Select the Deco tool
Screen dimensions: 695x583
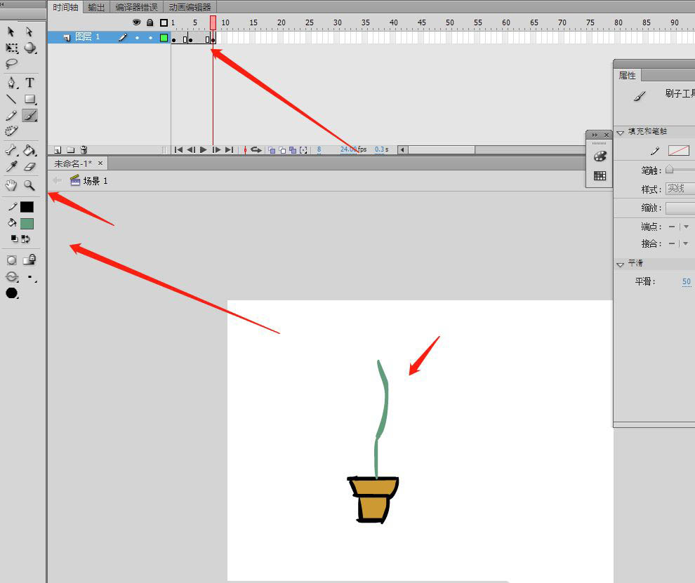tap(11, 131)
